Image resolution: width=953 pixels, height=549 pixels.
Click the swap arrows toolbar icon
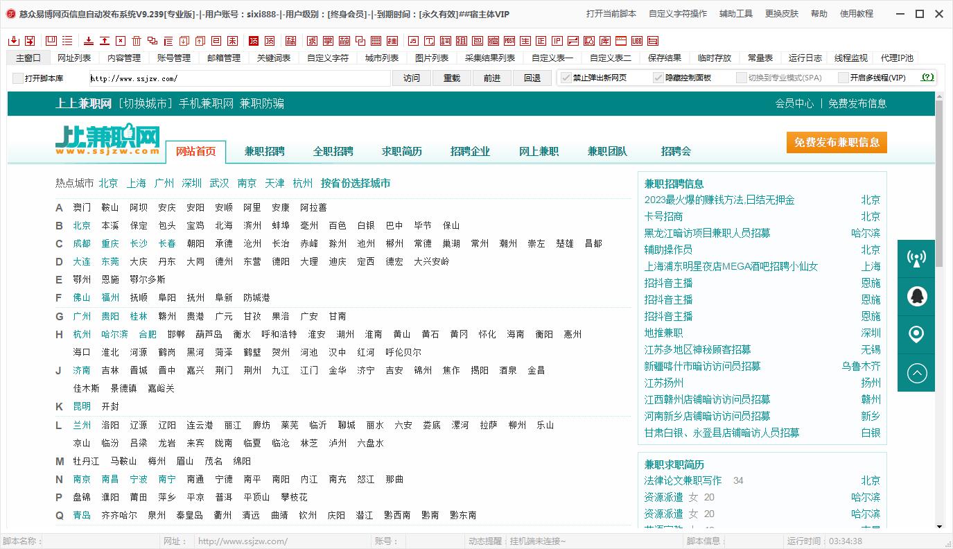(x=573, y=41)
